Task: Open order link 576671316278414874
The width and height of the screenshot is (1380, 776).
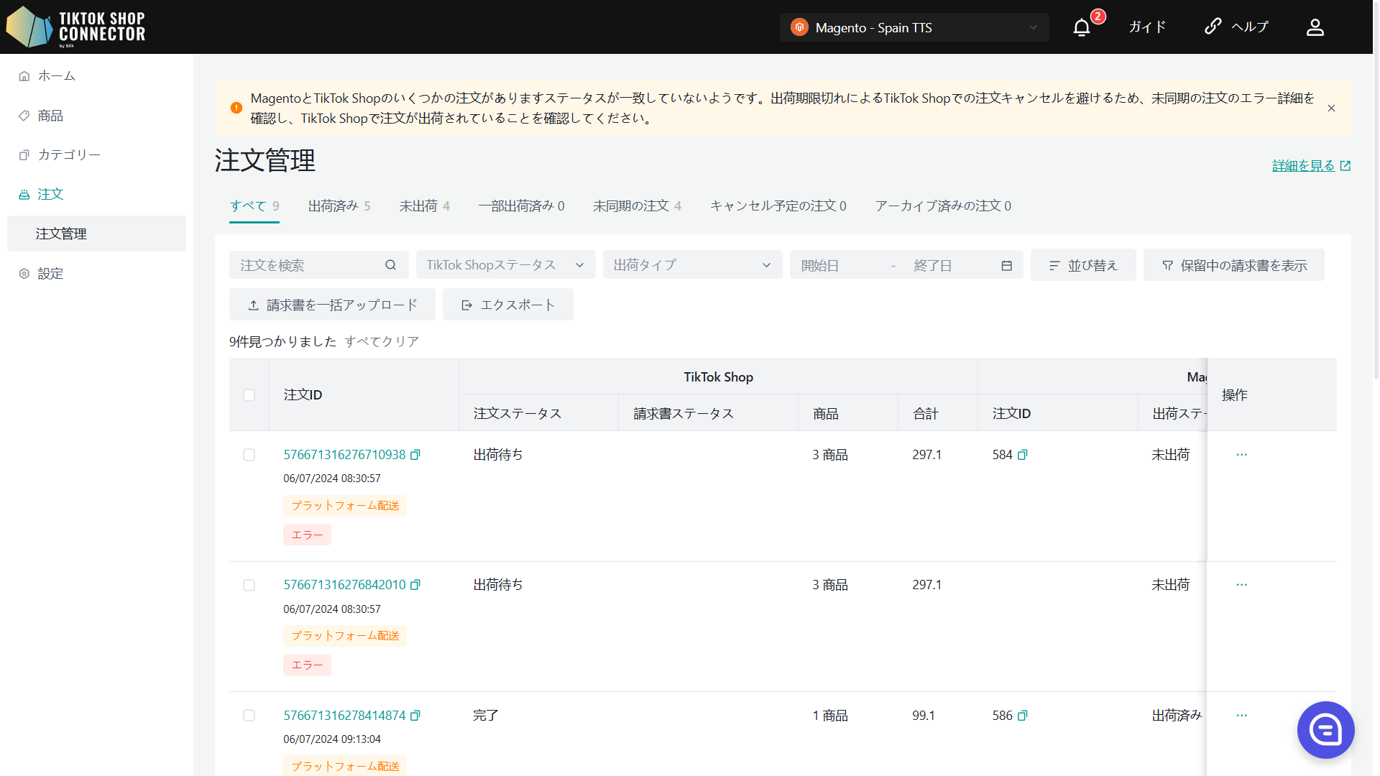Action: pos(344,716)
